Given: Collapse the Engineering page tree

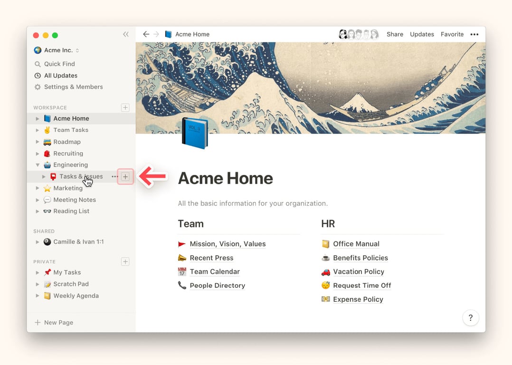Looking at the screenshot, I should [38, 165].
